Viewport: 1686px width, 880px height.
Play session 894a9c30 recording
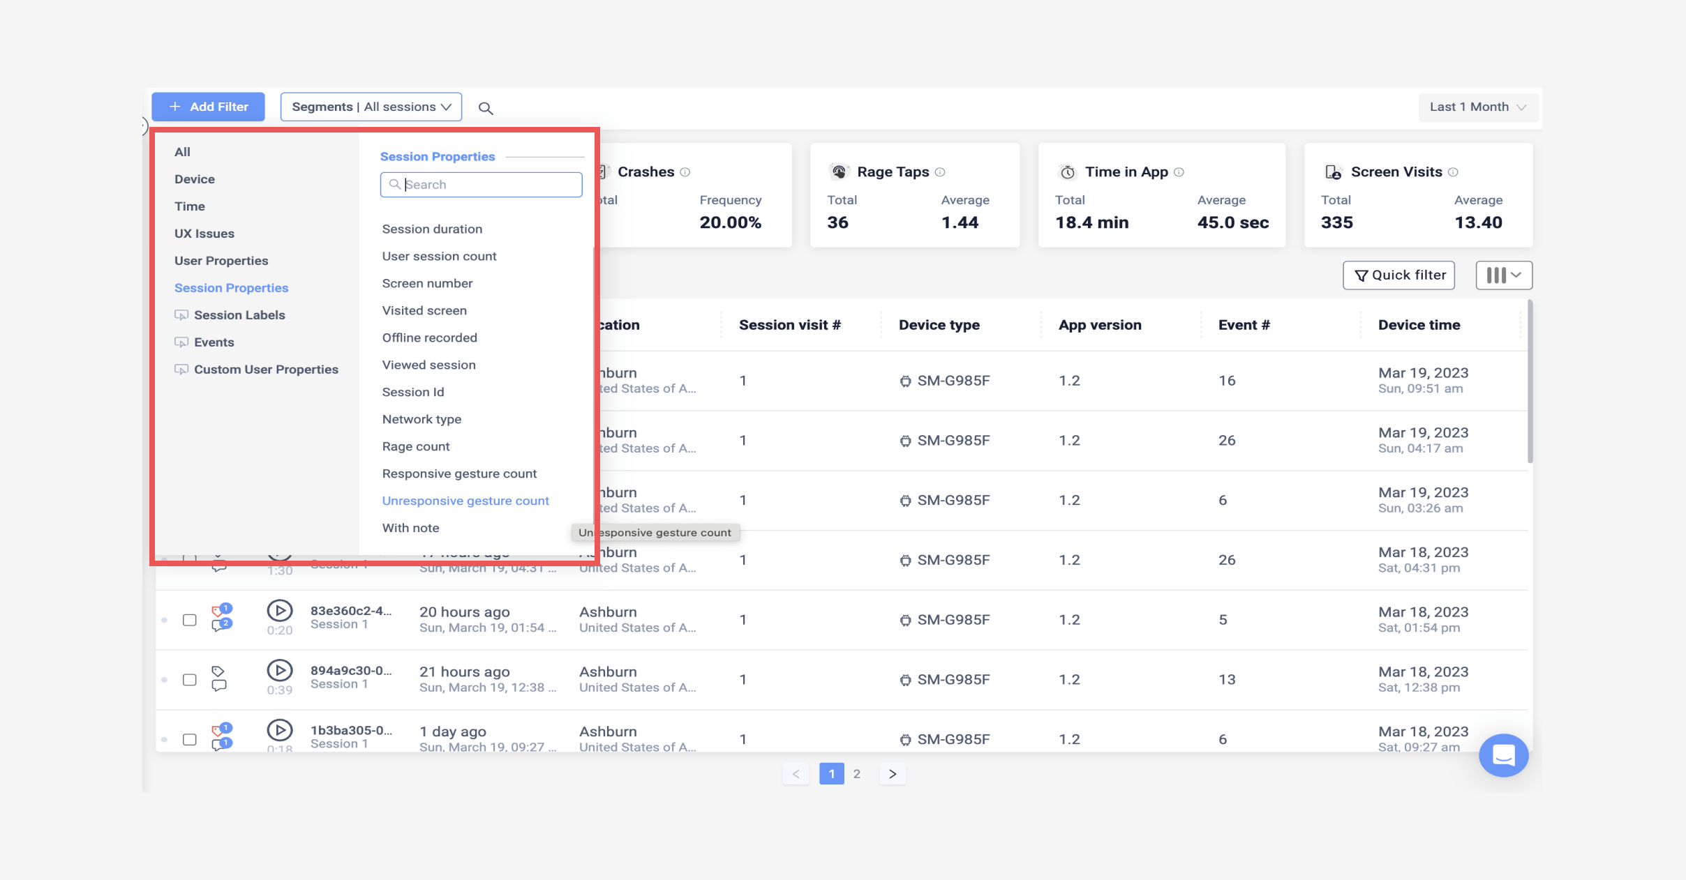click(x=280, y=671)
